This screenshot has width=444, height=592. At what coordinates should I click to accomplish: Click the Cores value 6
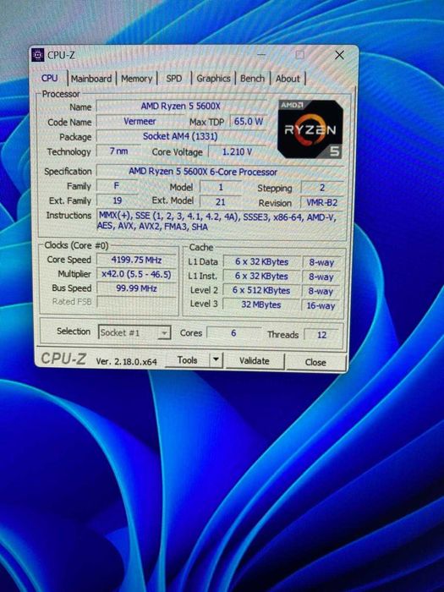point(233,333)
